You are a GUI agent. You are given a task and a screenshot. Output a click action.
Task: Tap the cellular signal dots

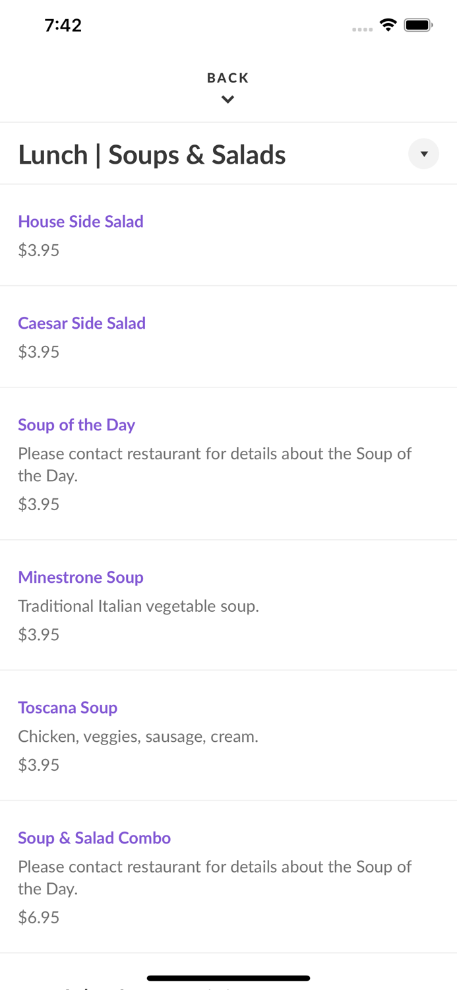point(362,28)
